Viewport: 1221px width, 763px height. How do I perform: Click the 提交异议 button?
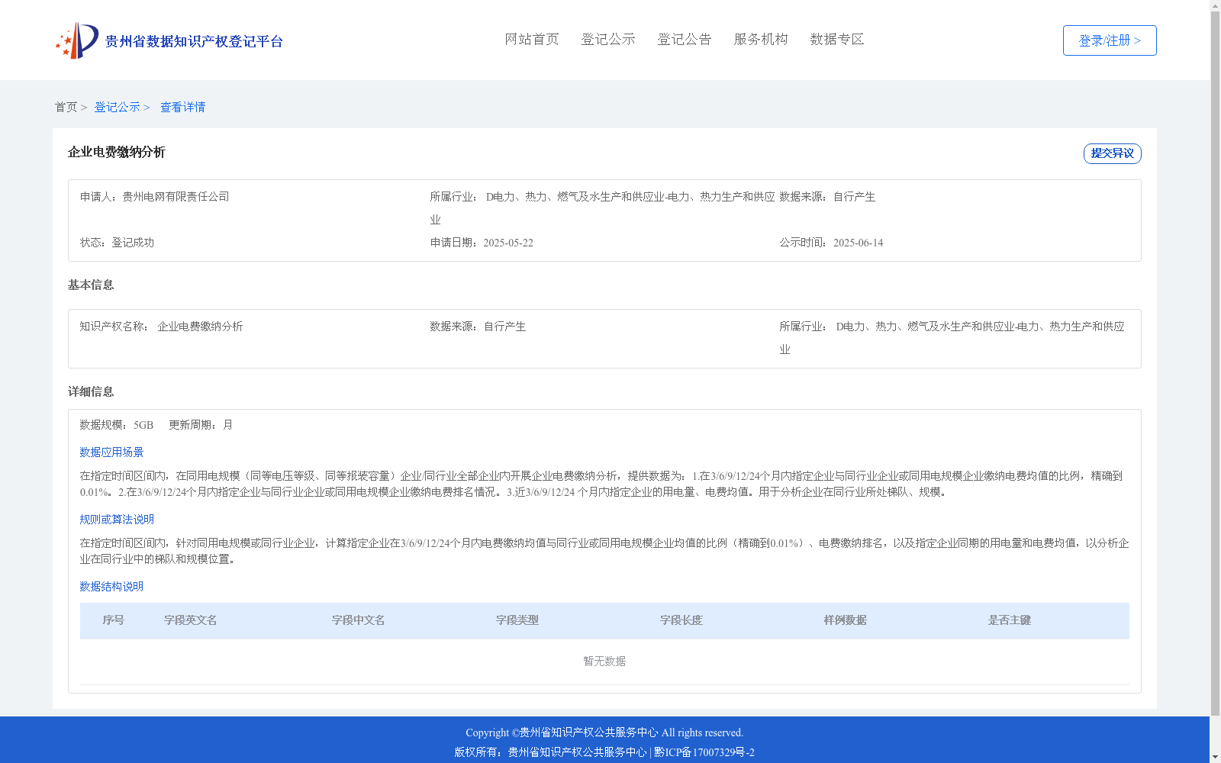pyautogui.click(x=1113, y=153)
